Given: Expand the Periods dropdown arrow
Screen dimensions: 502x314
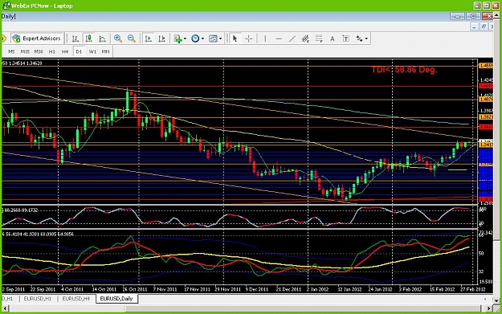Looking at the screenshot, I should [202, 39].
